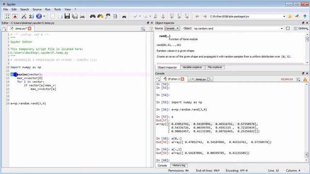Click the print toolbar icon
This screenshot has width=310, height=174.
click(82, 16)
